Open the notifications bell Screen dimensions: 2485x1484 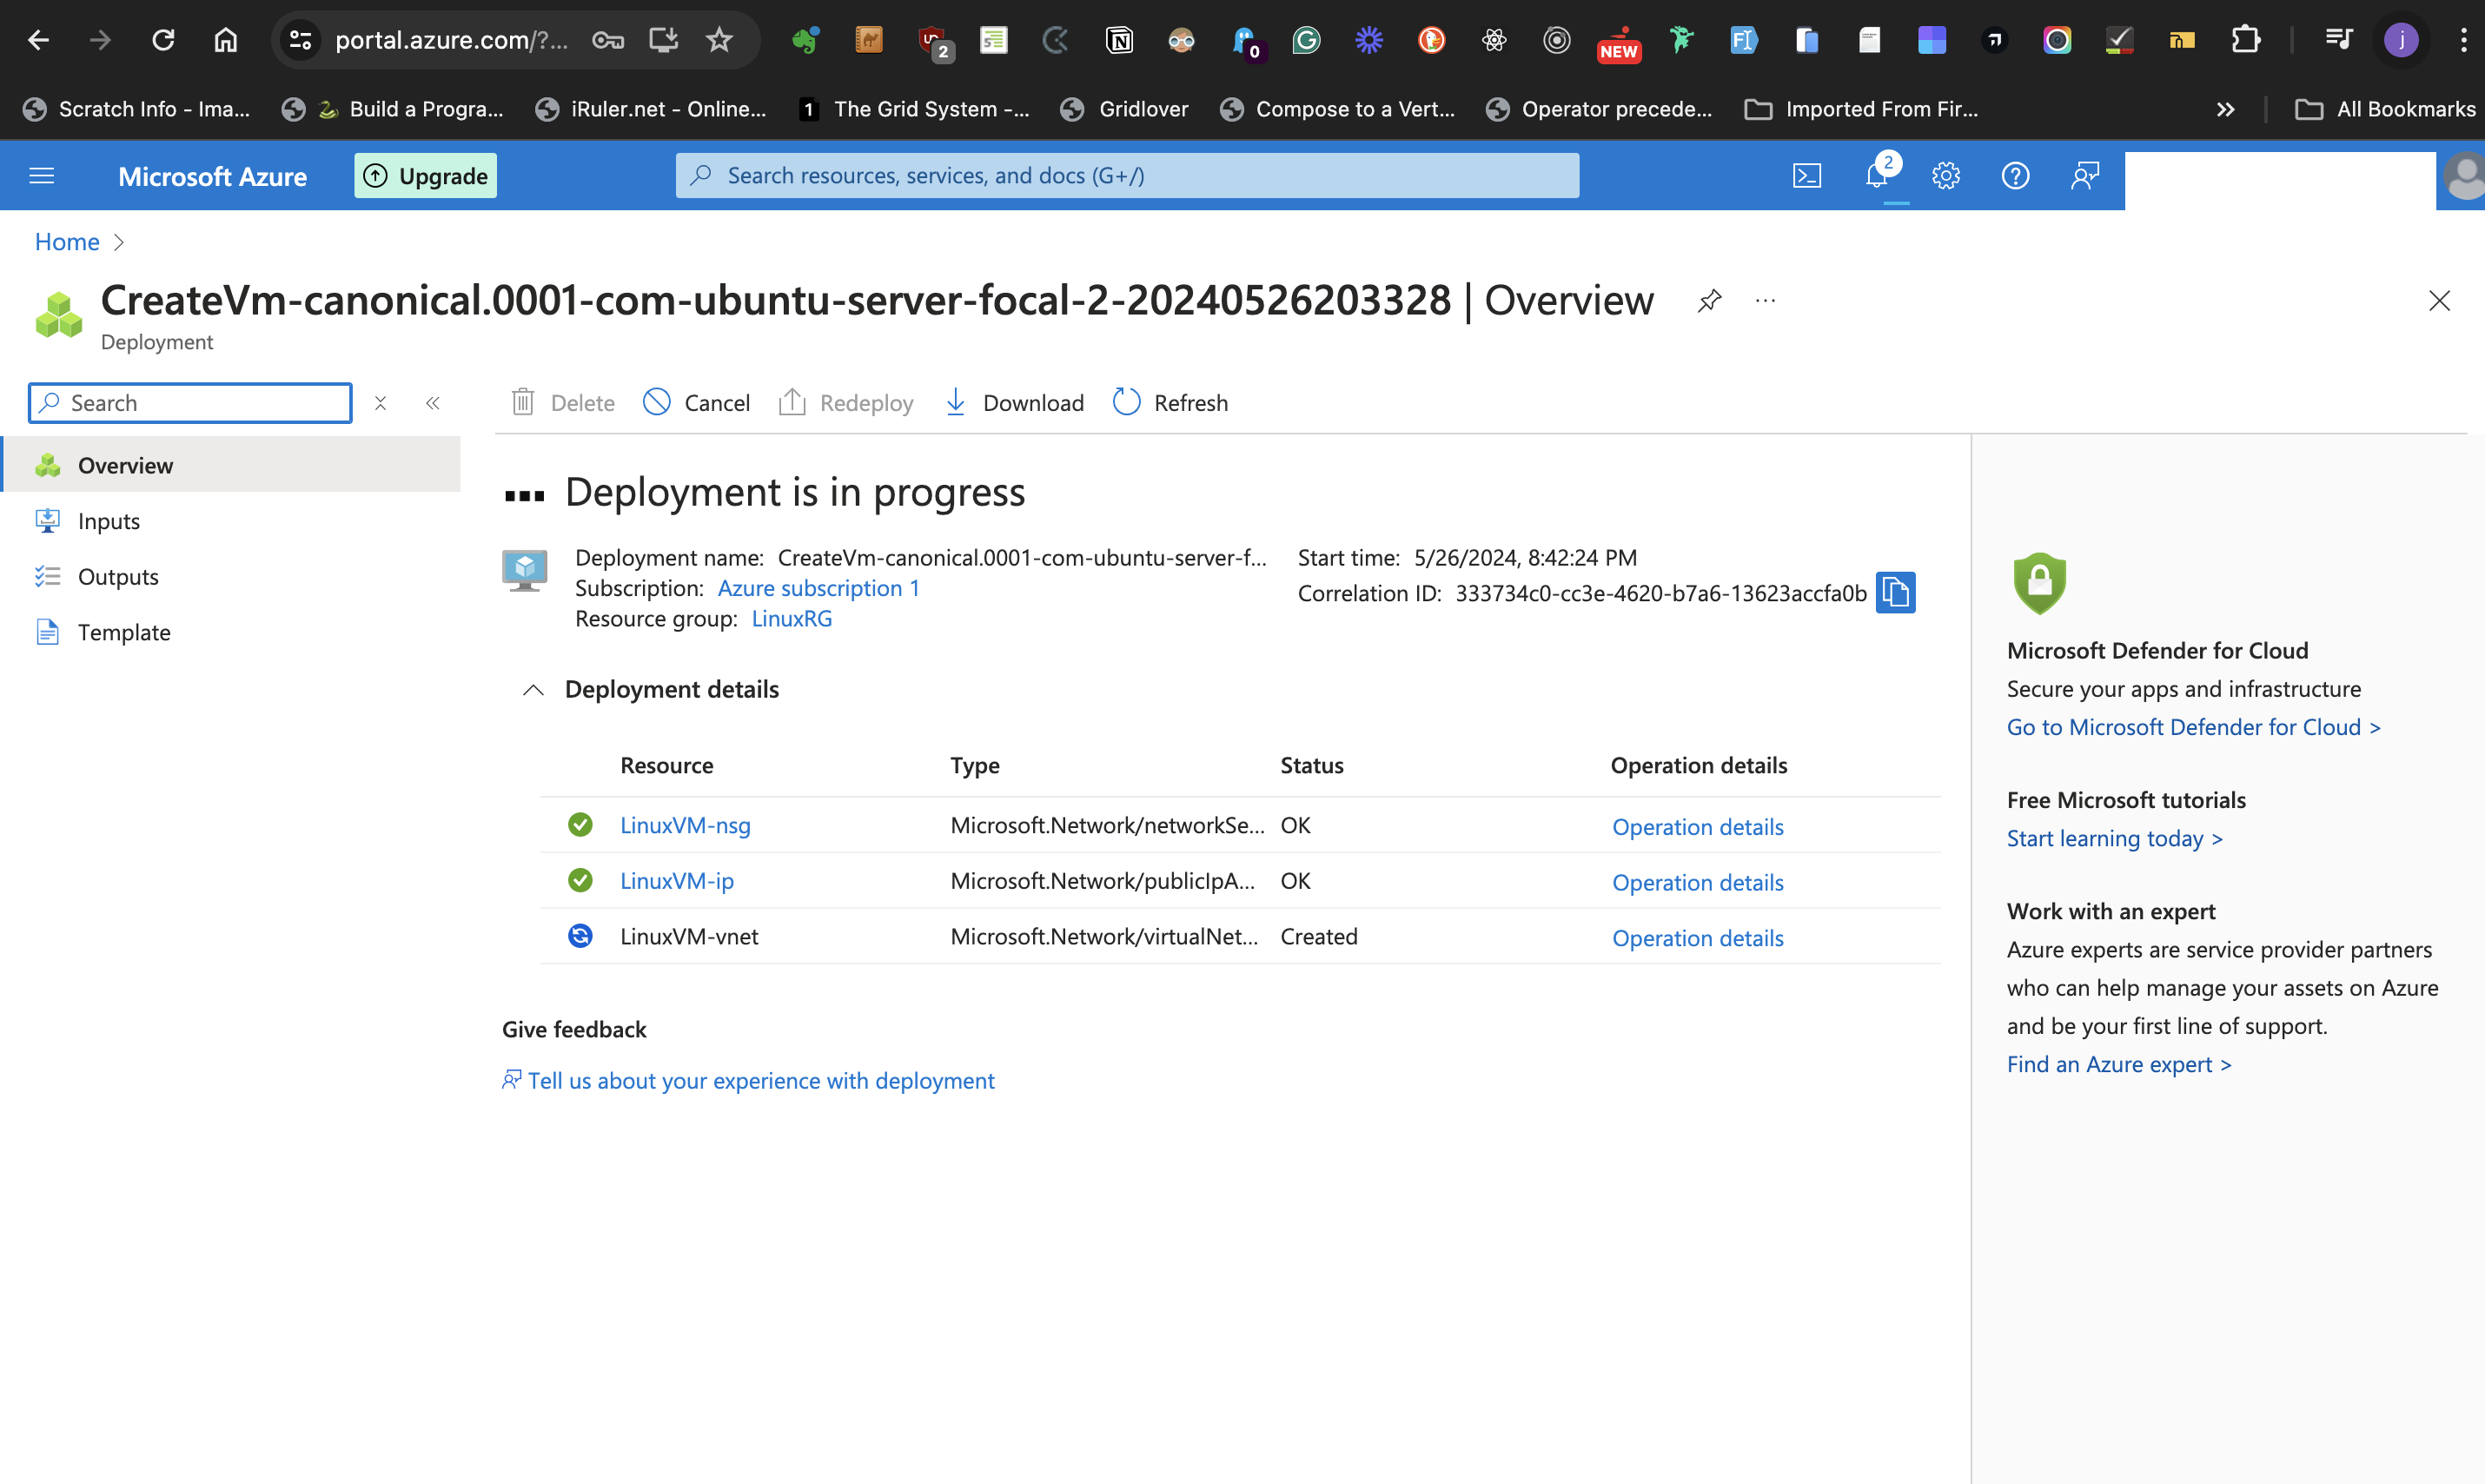(x=1877, y=176)
